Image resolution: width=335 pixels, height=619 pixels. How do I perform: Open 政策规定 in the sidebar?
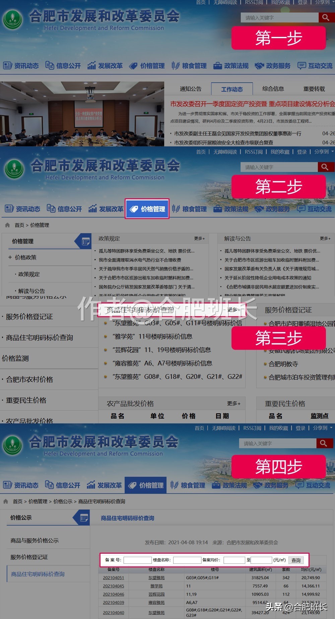pyautogui.click(x=29, y=274)
